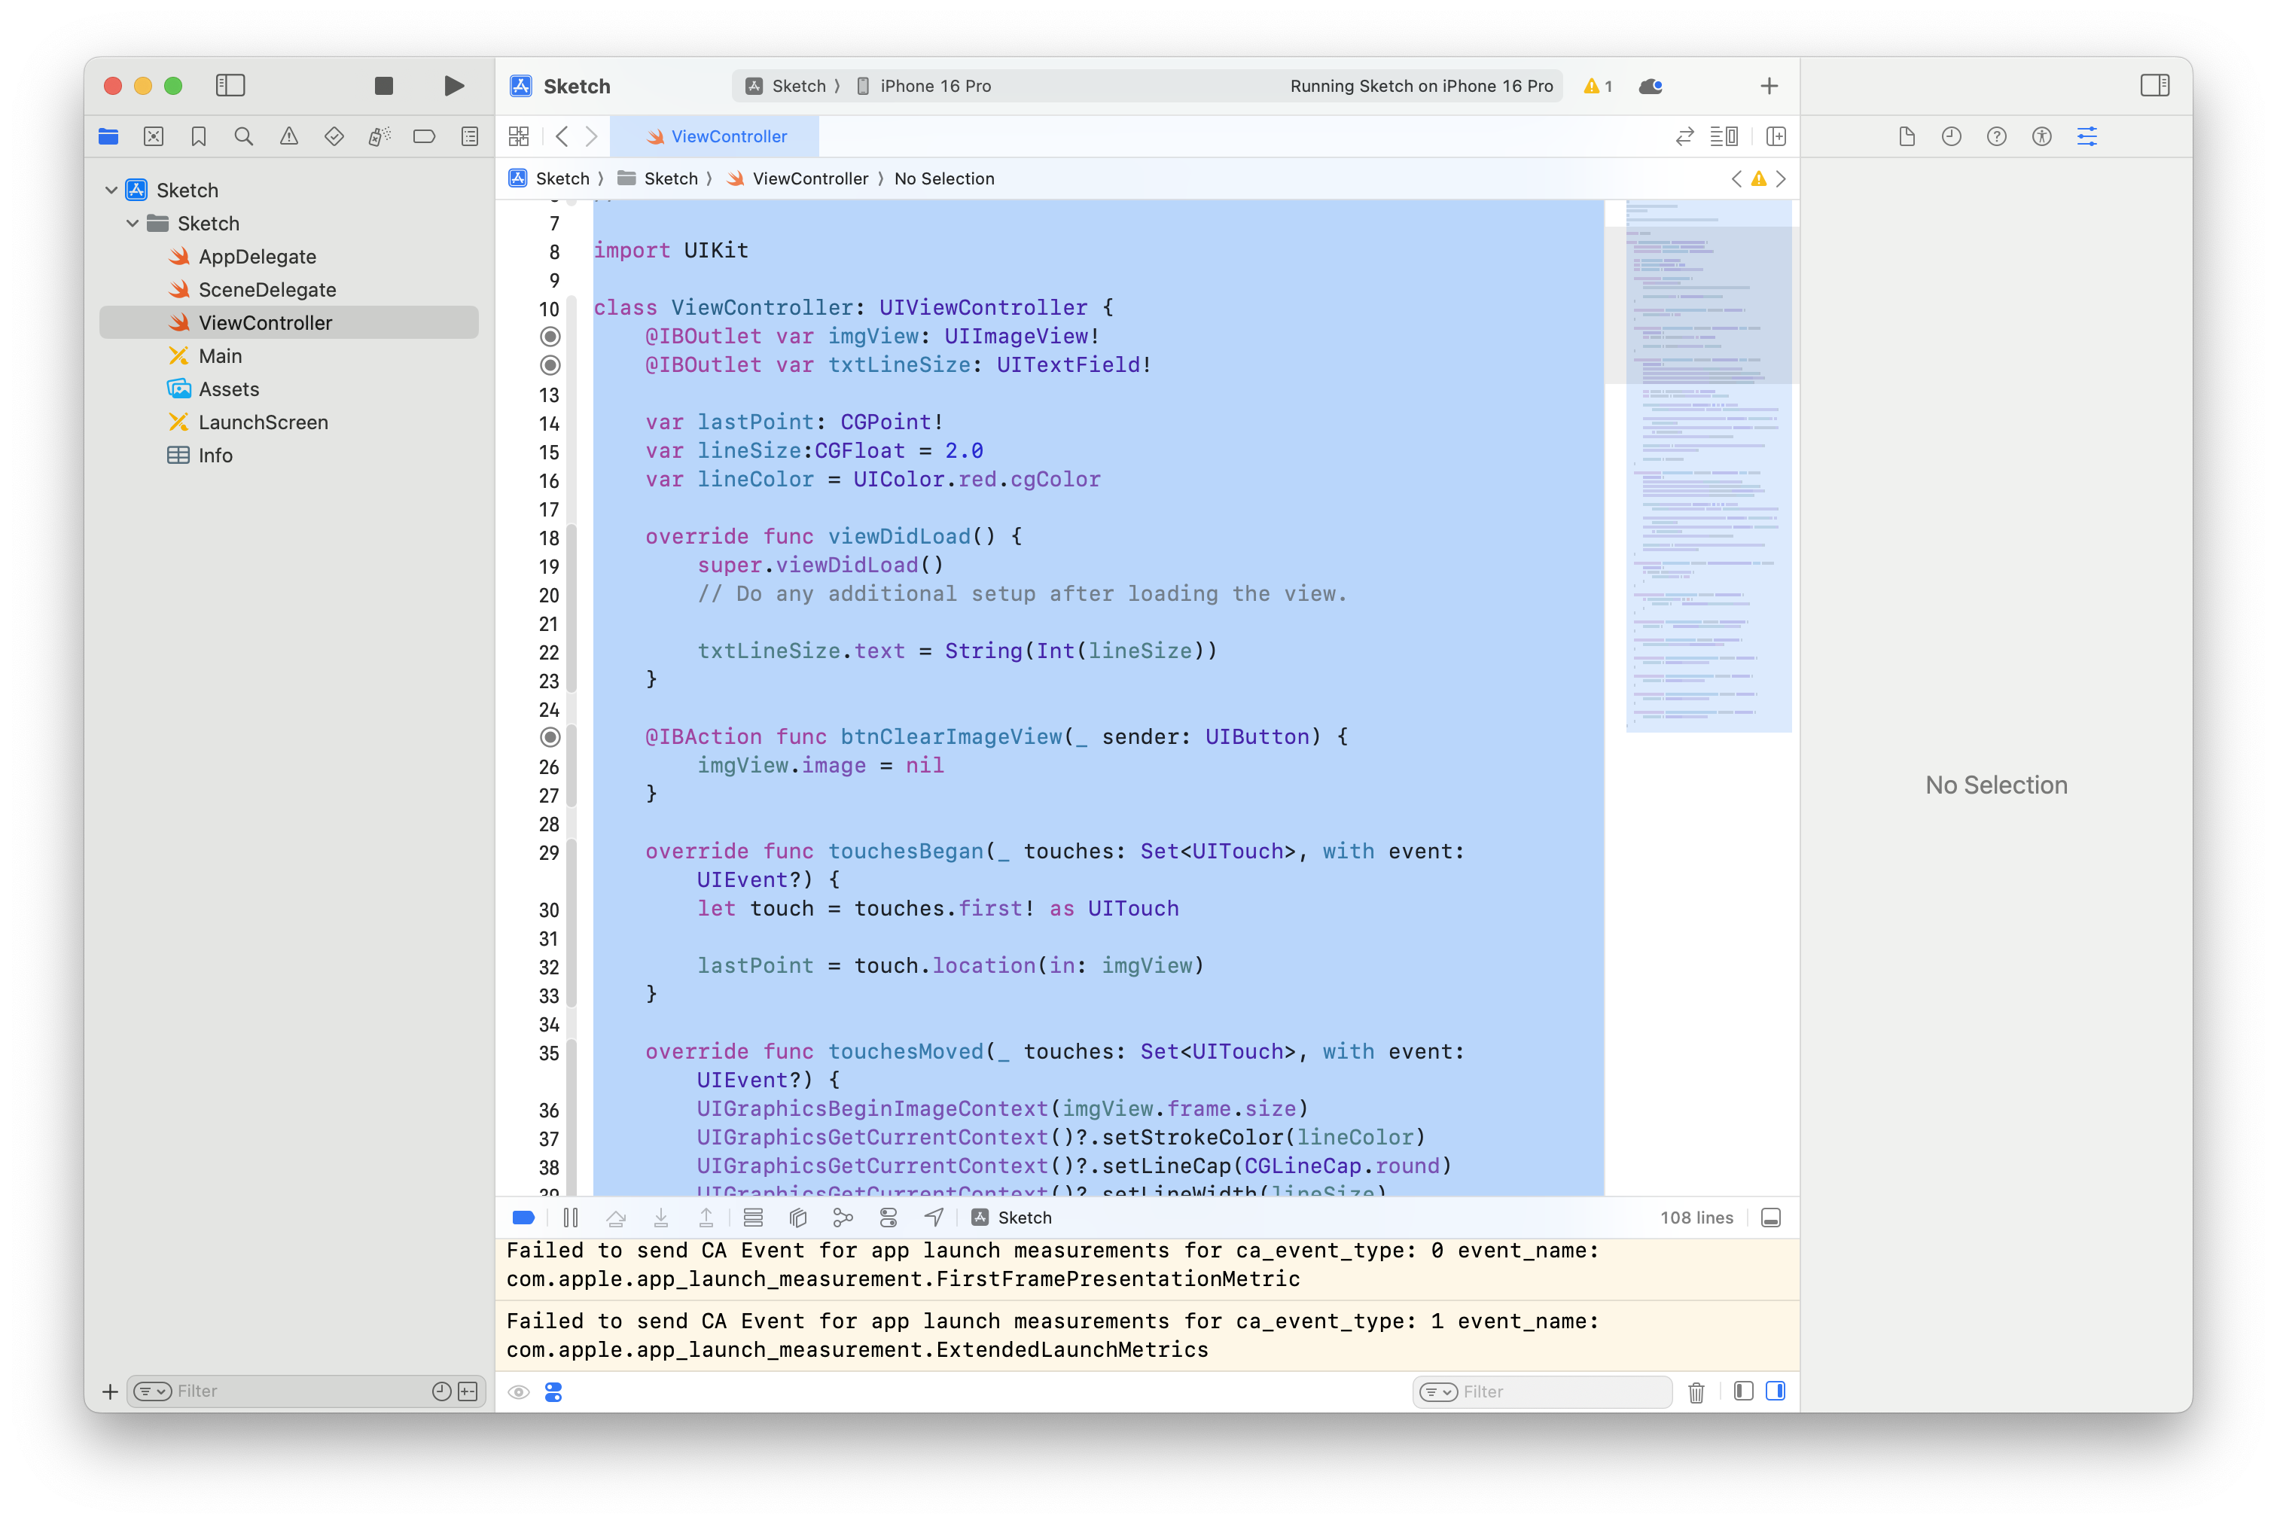2277x1524 pixels.
Task: Toggle the navigator sidebar visibility
Action: point(230,86)
